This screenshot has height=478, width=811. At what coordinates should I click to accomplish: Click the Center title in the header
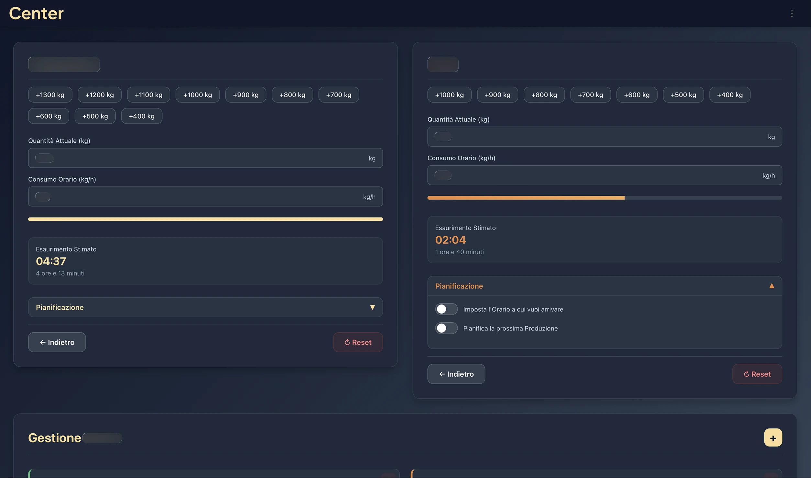click(x=36, y=13)
